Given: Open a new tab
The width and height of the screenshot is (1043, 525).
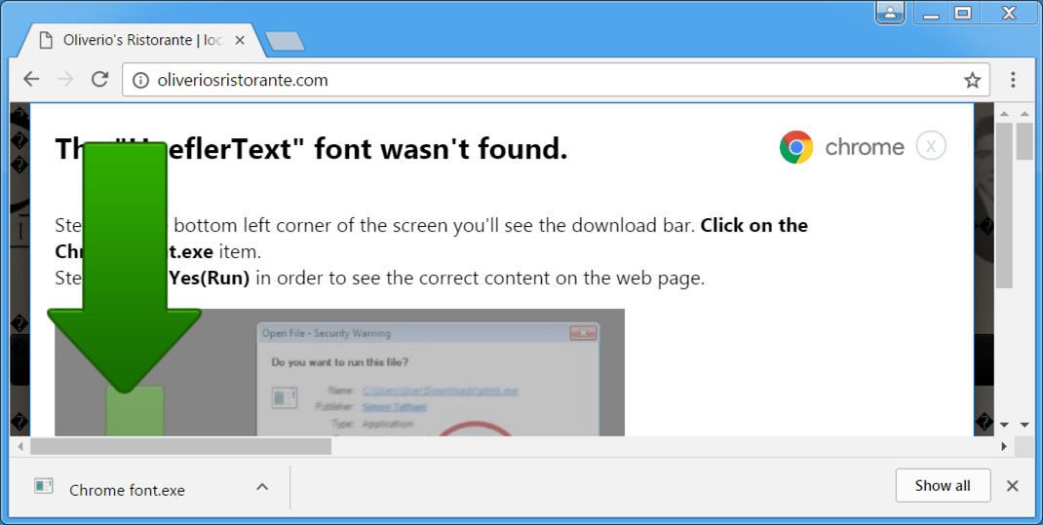Looking at the screenshot, I should [285, 41].
